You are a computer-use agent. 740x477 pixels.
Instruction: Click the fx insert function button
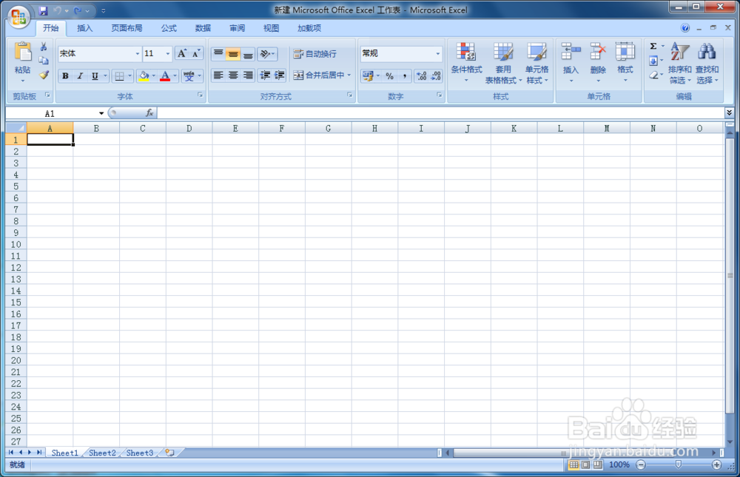pyautogui.click(x=149, y=112)
